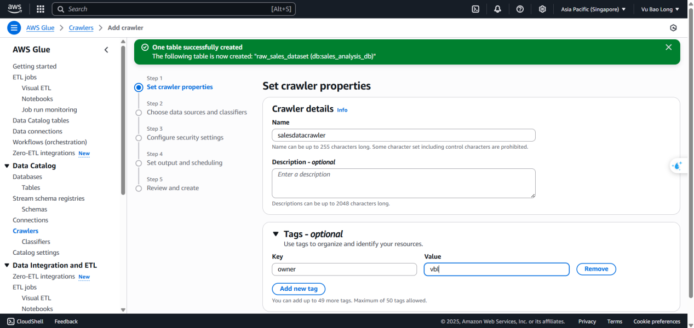Open Schemas under Stream schema registries
Image resolution: width=694 pixels, height=328 pixels.
click(35, 209)
